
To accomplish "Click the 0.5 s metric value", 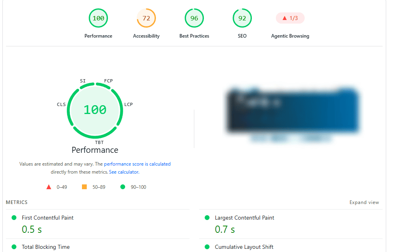I will coord(32,230).
